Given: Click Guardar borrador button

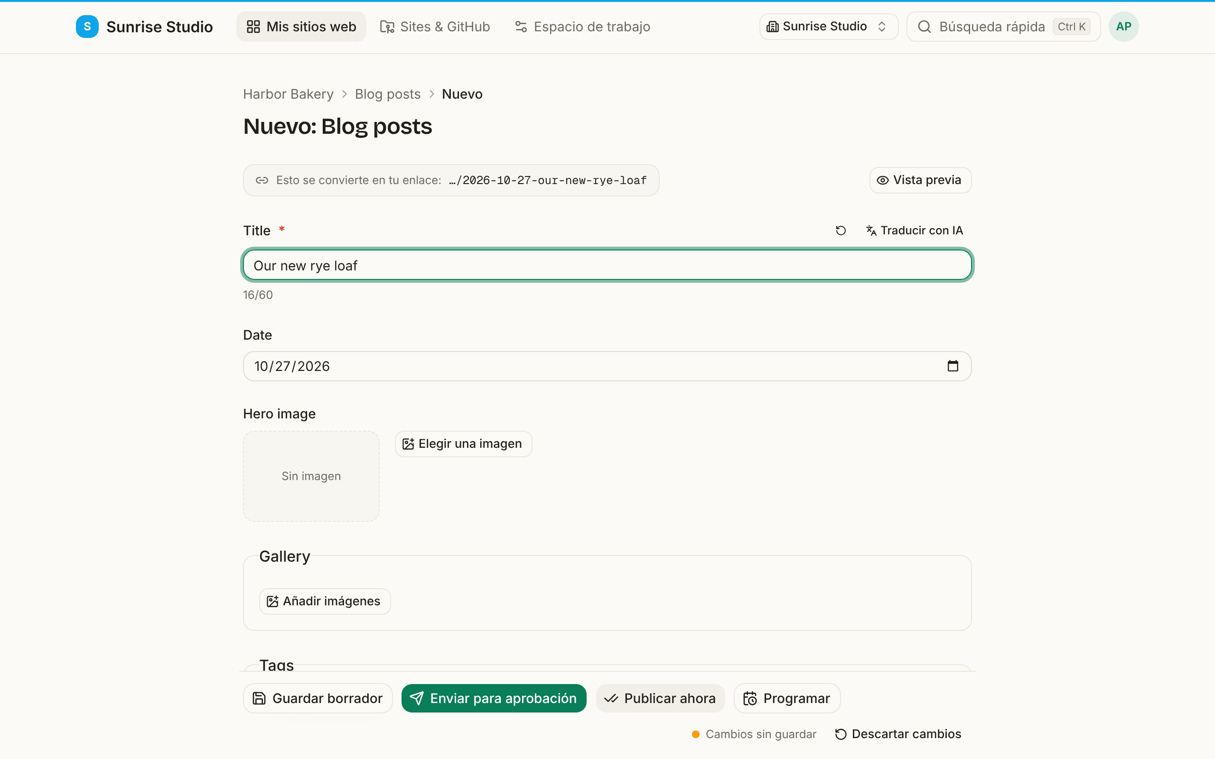Looking at the screenshot, I should tap(318, 698).
